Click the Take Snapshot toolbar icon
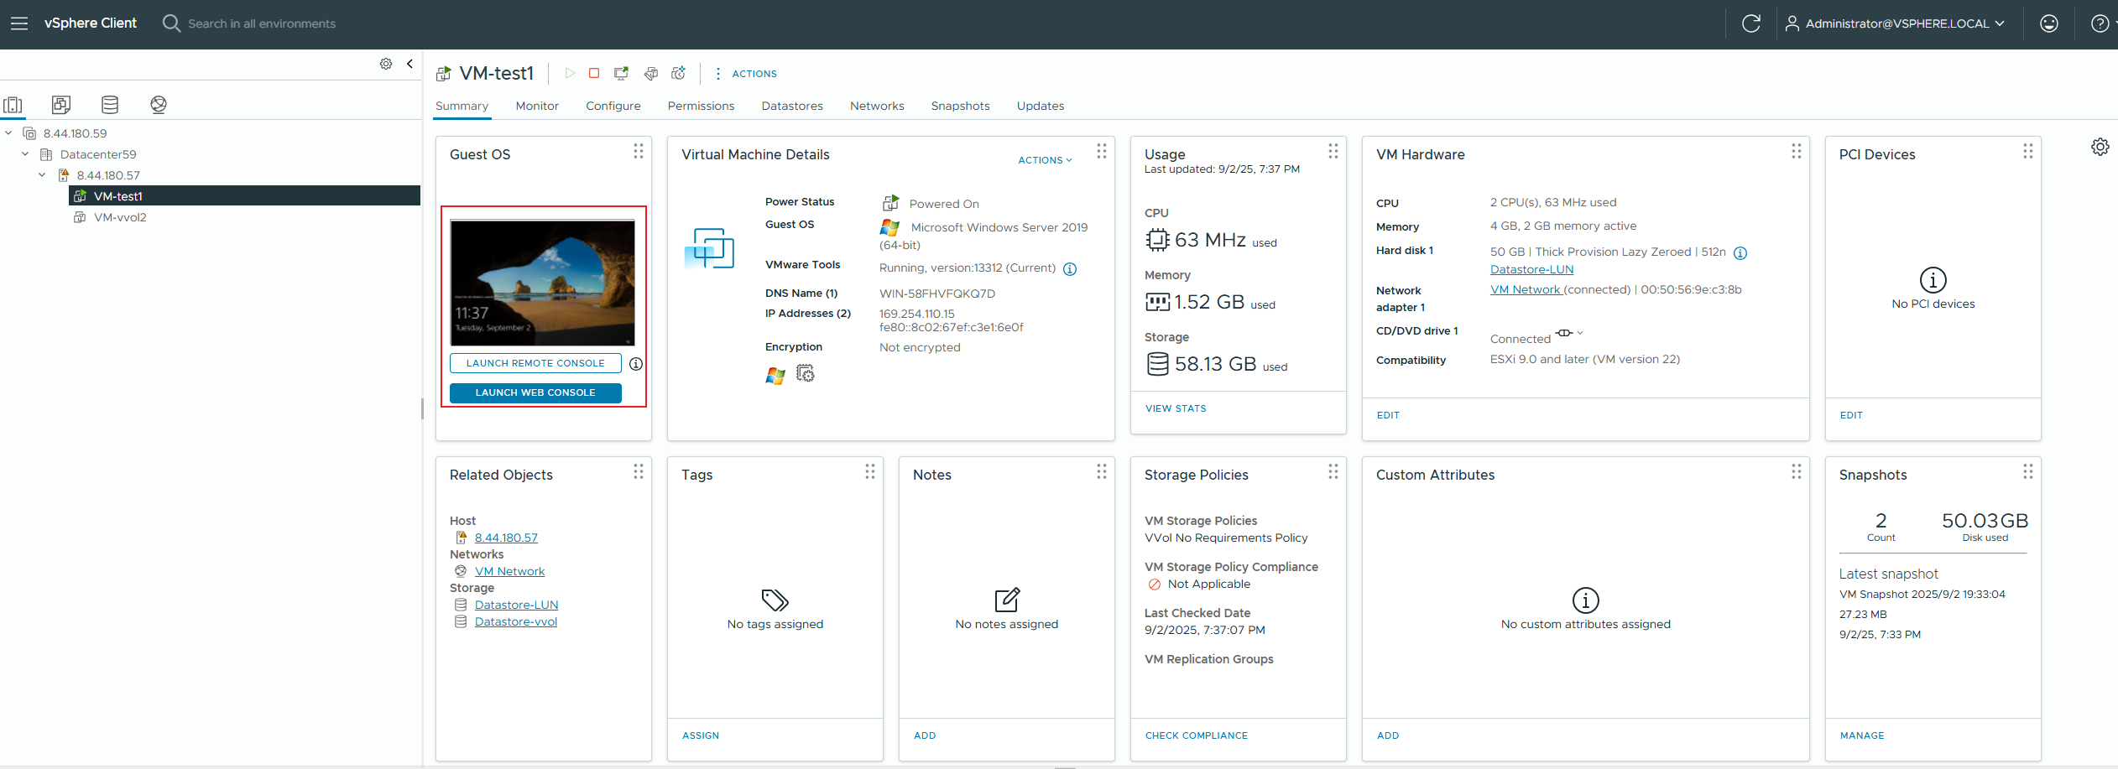 click(x=679, y=73)
